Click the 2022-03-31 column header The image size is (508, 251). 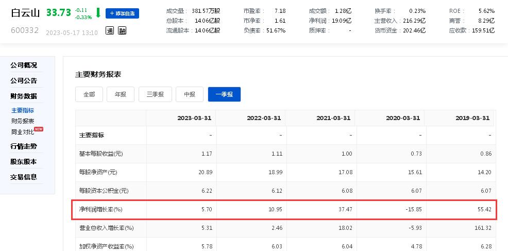[264, 118]
